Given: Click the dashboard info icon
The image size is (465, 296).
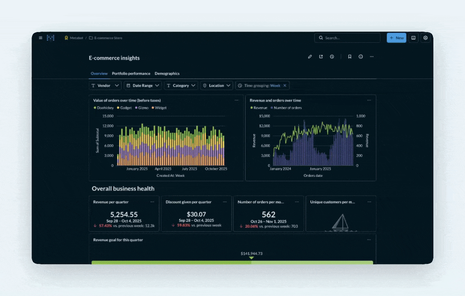Looking at the screenshot, I should (x=361, y=56).
